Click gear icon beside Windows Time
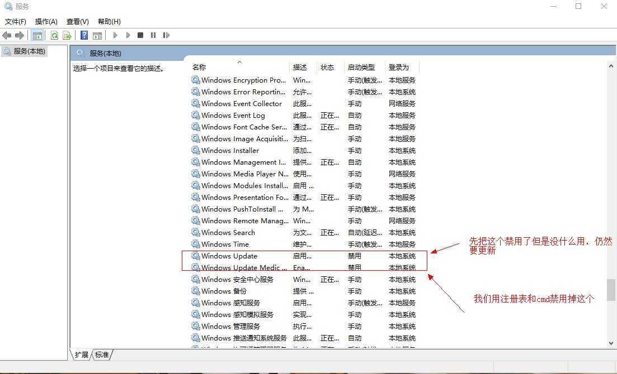 [196, 244]
